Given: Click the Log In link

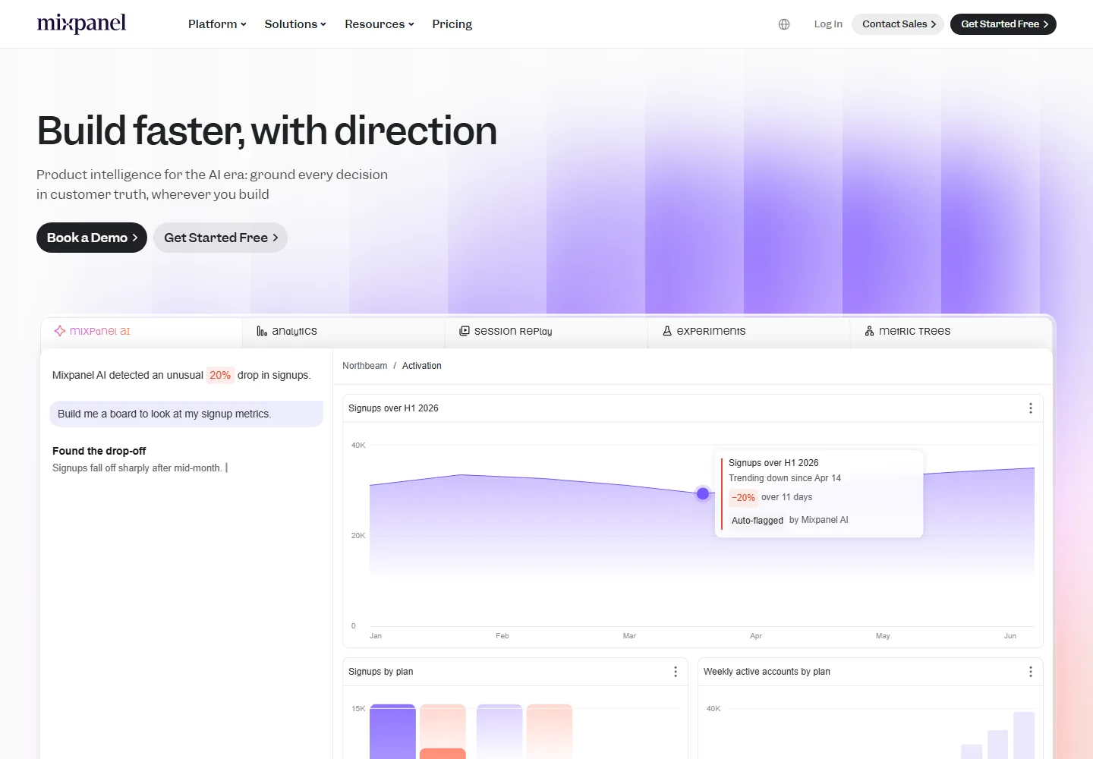Looking at the screenshot, I should click(x=828, y=24).
